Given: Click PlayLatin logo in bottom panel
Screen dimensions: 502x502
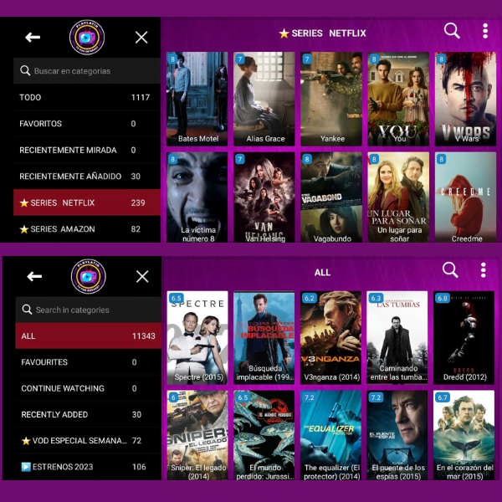Looking at the screenshot, I should 89,276.
